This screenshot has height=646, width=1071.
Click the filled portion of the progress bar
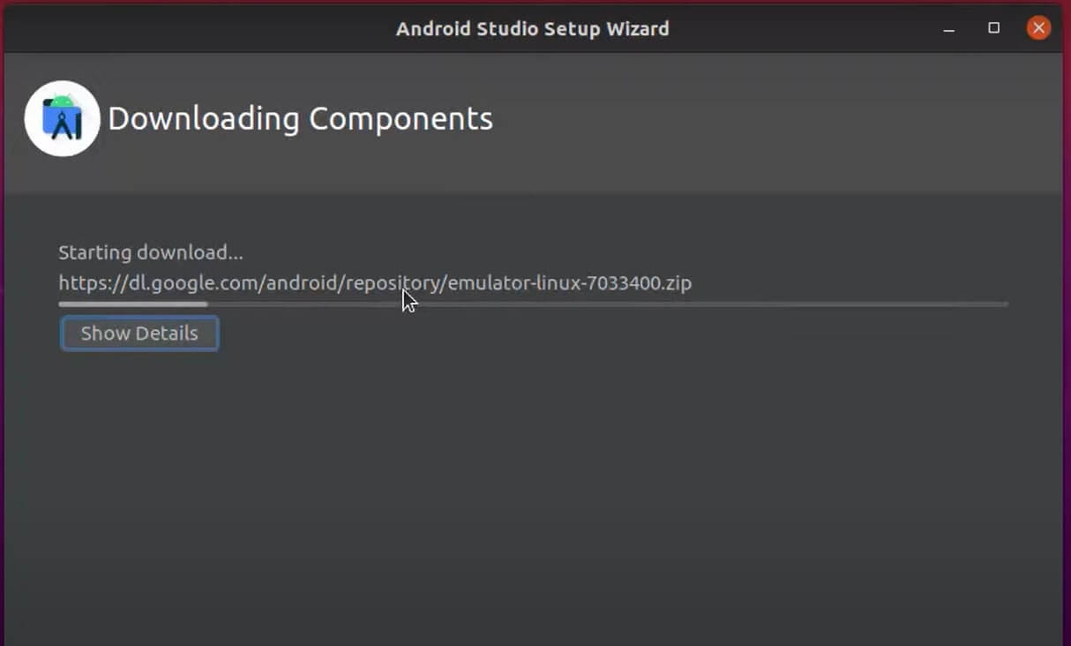click(x=132, y=304)
